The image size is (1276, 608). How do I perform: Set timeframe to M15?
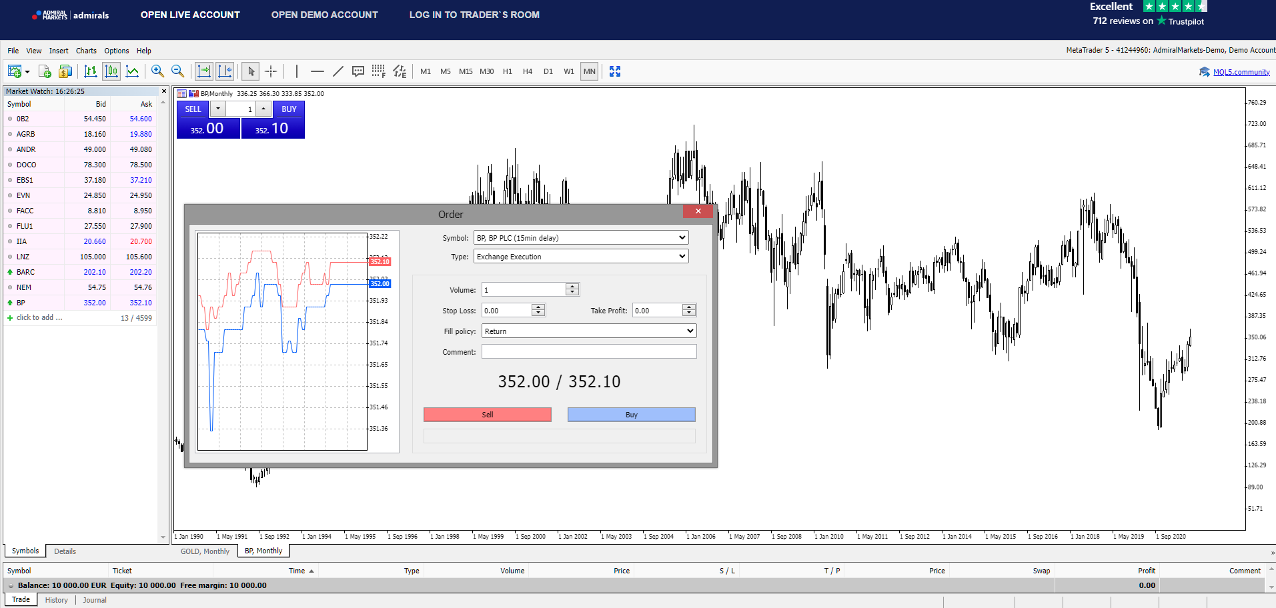point(466,71)
